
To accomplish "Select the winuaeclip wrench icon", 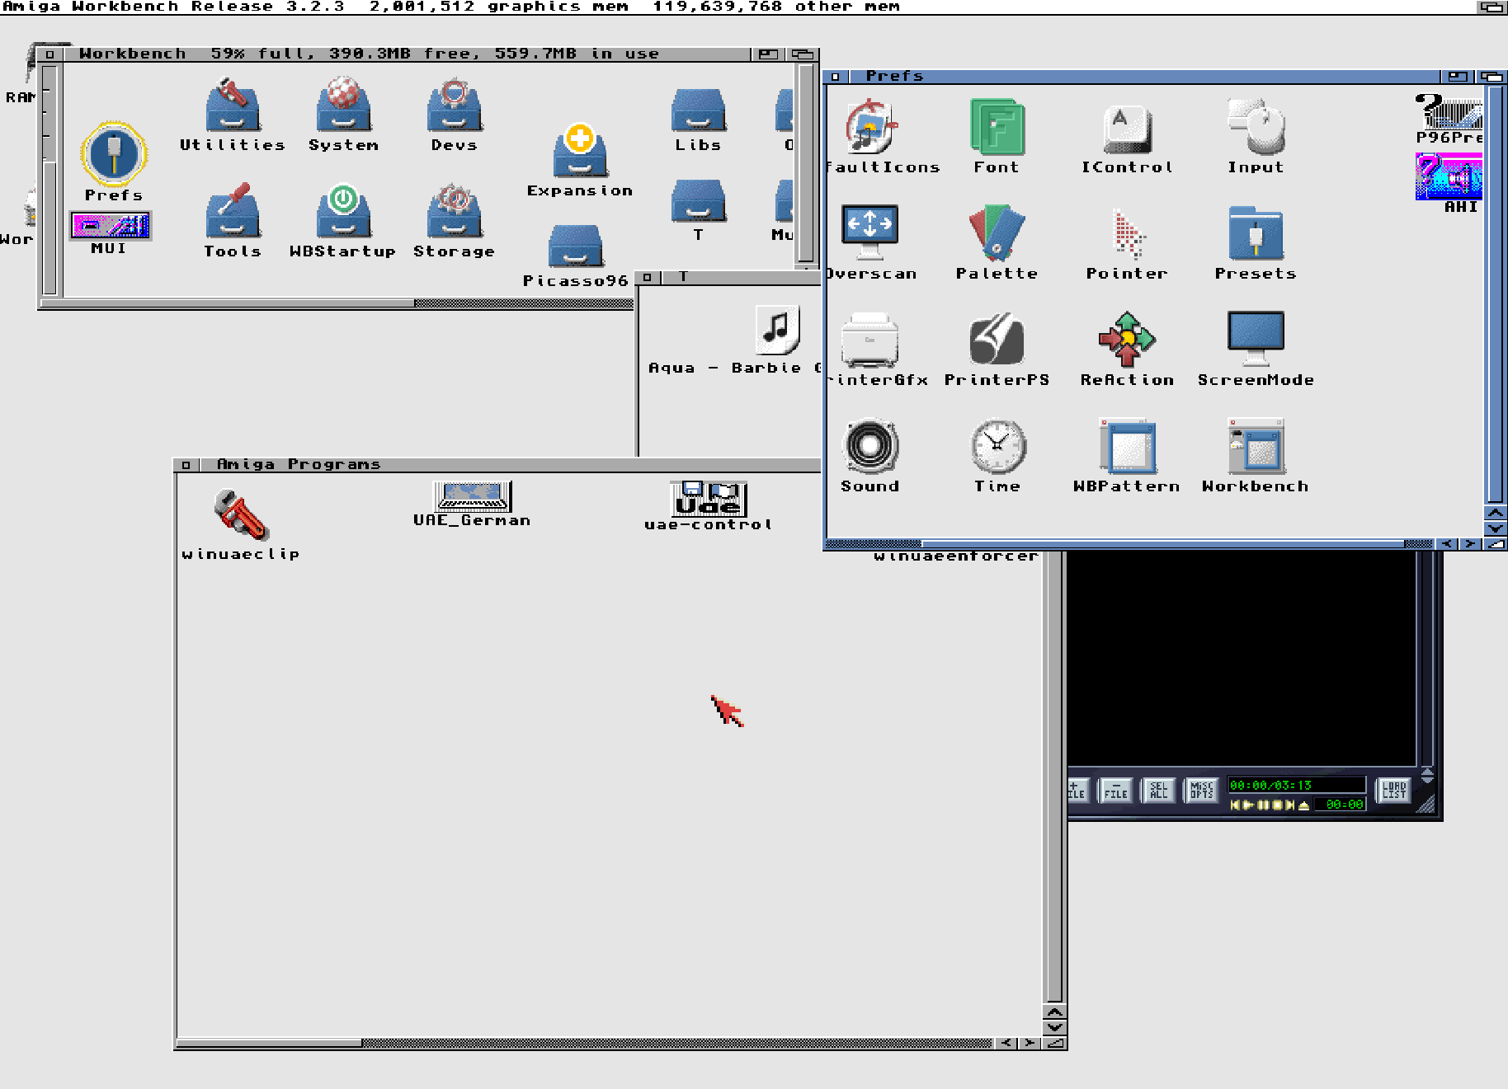I will point(240,514).
